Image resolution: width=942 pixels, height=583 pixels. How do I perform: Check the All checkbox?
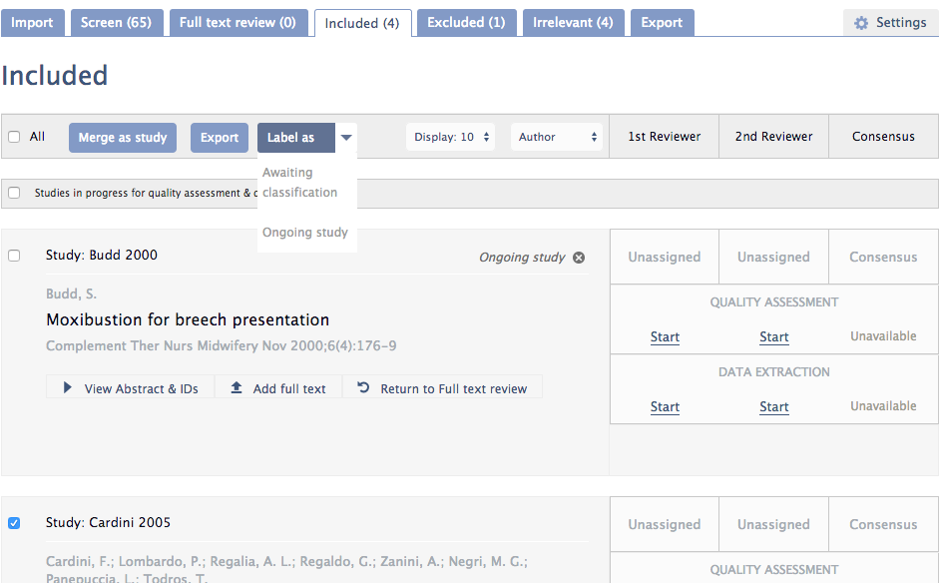coord(14,136)
